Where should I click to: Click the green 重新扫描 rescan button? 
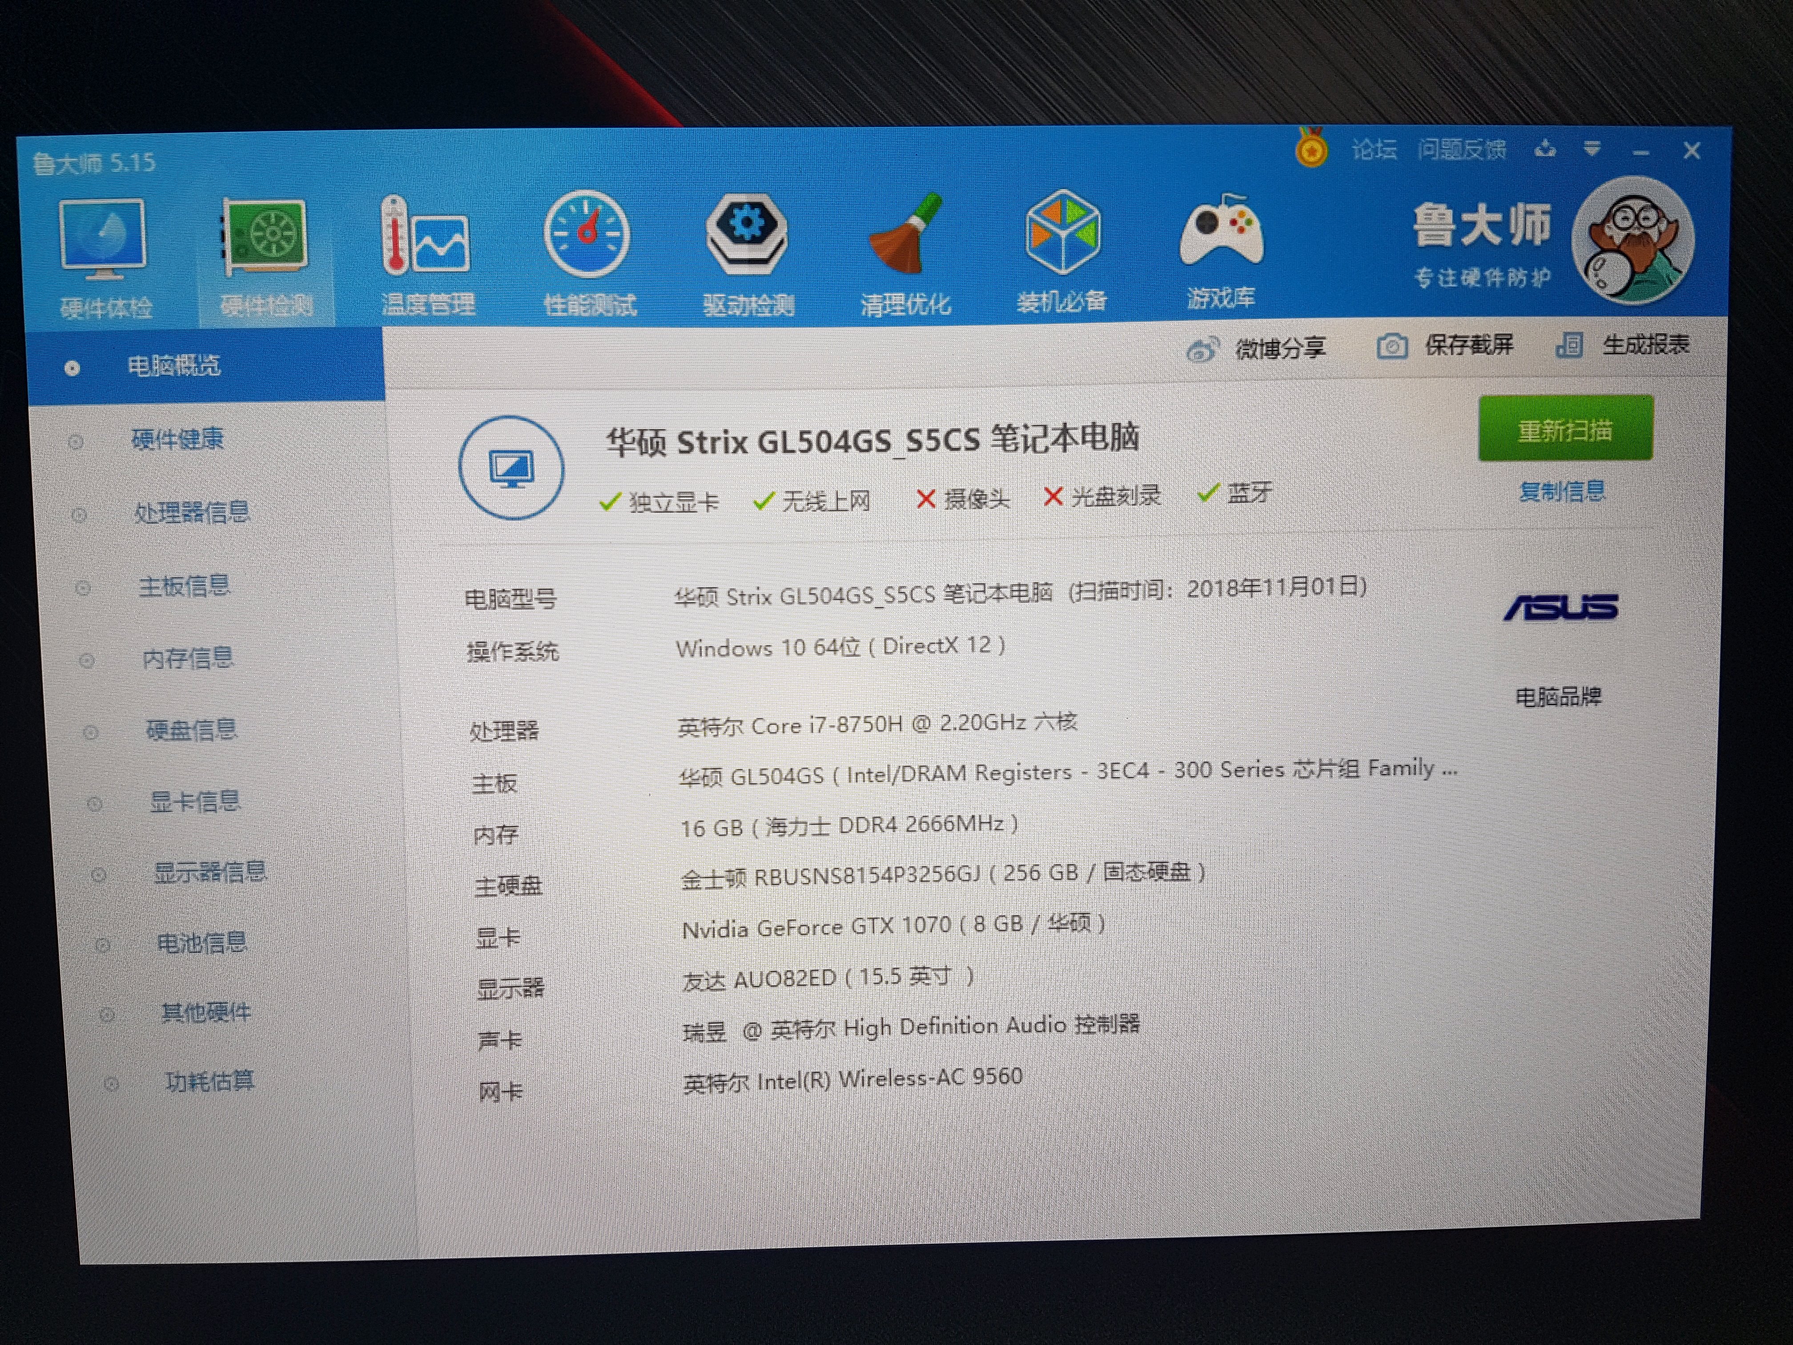pyautogui.click(x=1565, y=429)
